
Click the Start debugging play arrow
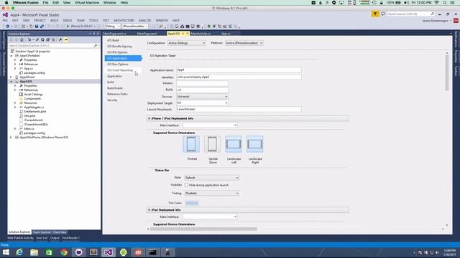(68, 27)
